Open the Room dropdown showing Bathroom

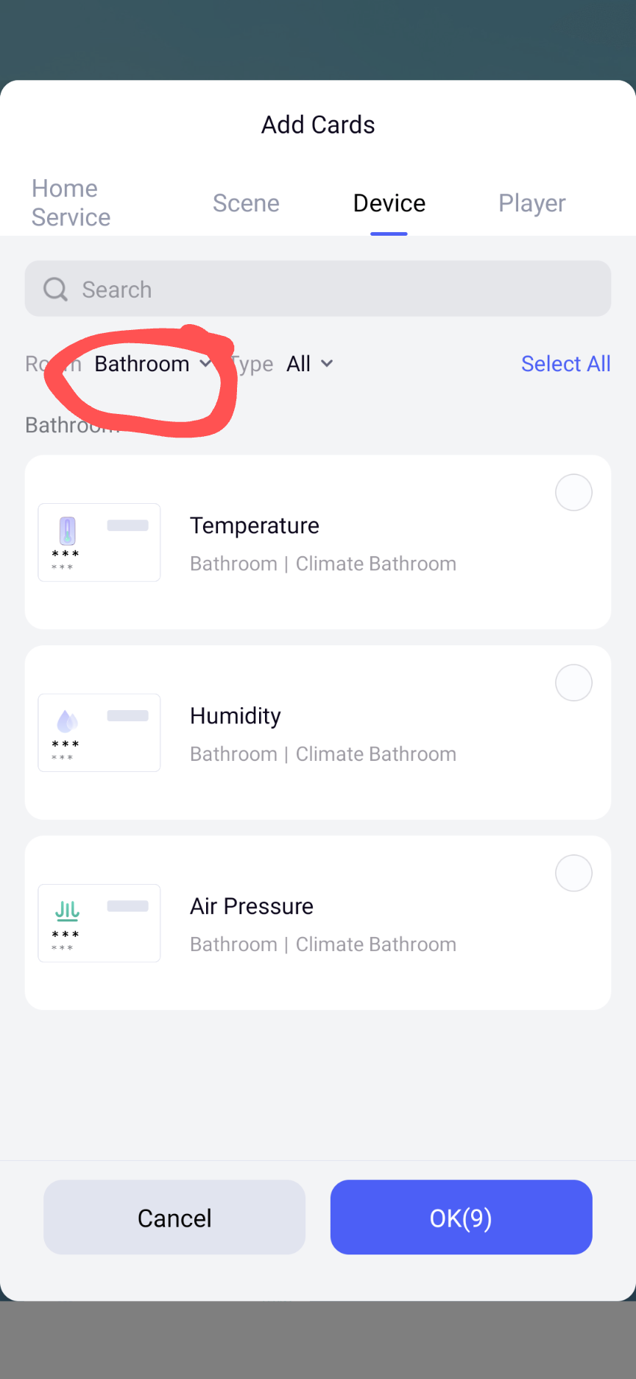tap(152, 364)
